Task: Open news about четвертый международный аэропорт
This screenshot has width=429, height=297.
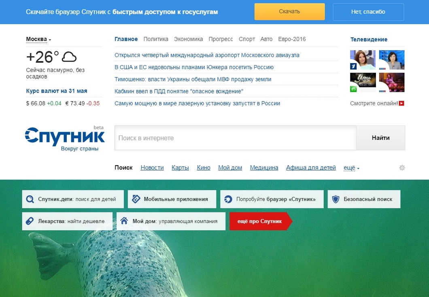Action: [207, 55]
